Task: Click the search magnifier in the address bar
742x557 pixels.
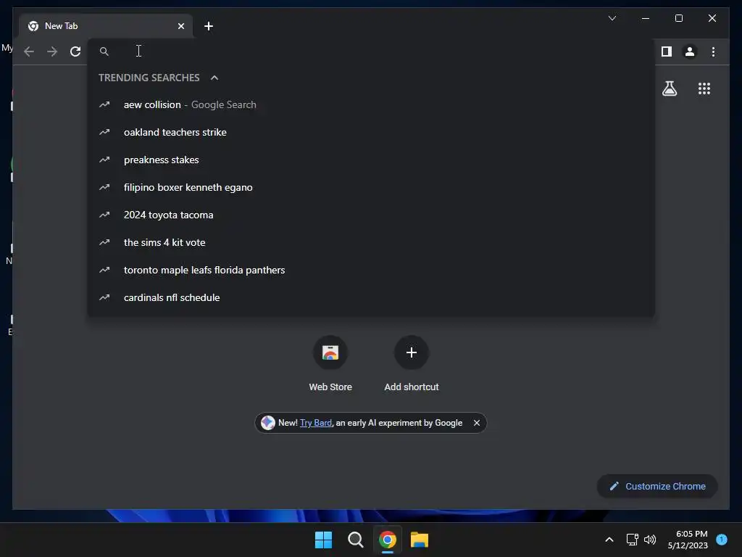Action: point(104,51)
